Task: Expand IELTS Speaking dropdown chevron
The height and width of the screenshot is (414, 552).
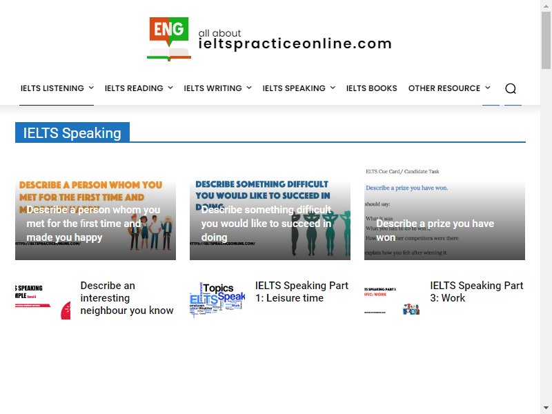Action: coord(333,88)
